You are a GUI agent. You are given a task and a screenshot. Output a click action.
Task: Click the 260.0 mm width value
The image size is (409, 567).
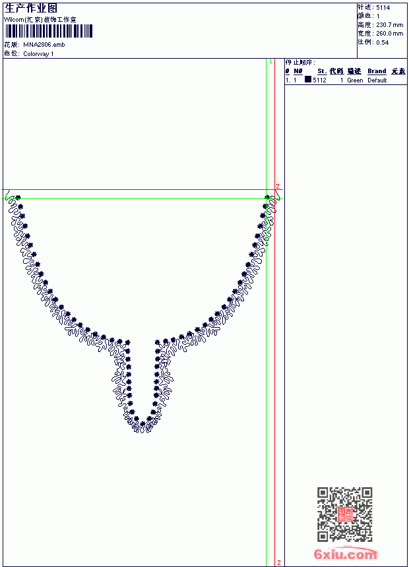pyautogui.click(x=389, y=34)
